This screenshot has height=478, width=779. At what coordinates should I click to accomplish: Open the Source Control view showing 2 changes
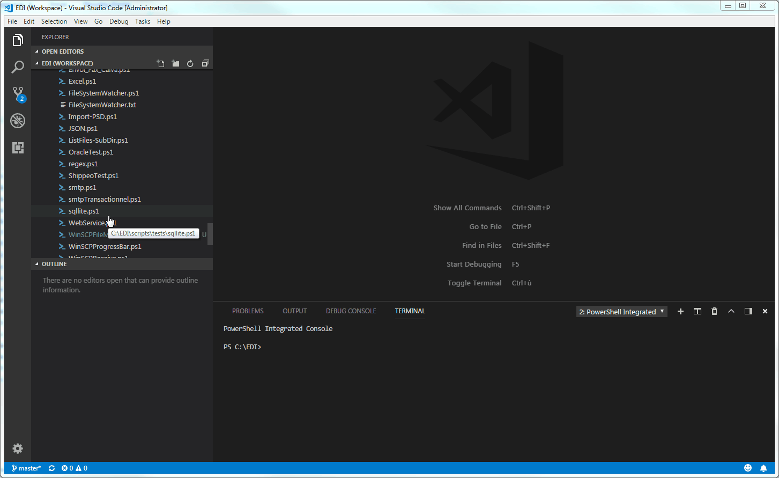pos(18,93)
